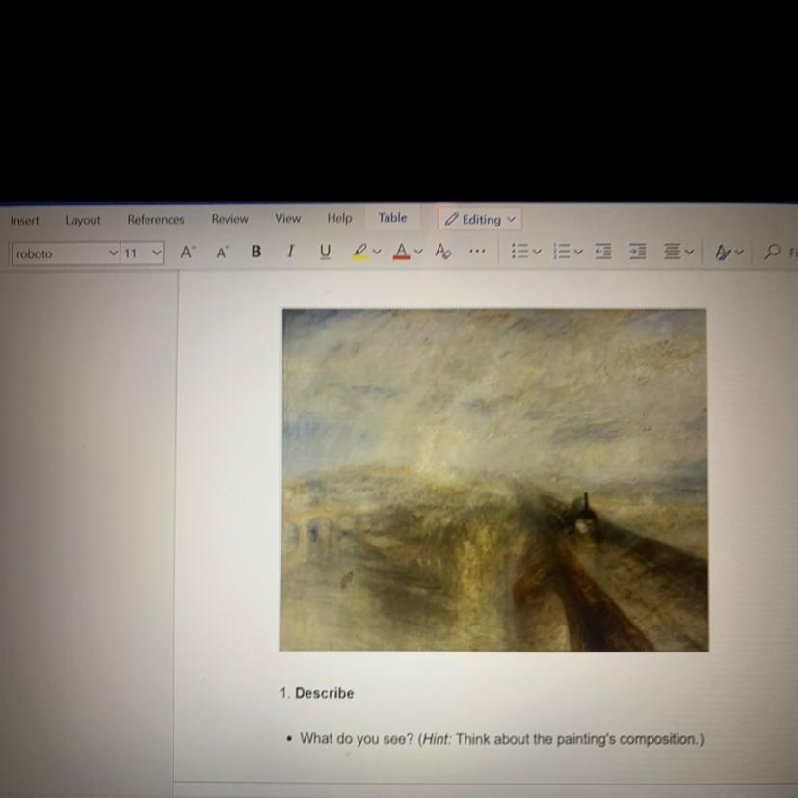Click the Find magnifier icon
The image size is (798, 798).
772,251
